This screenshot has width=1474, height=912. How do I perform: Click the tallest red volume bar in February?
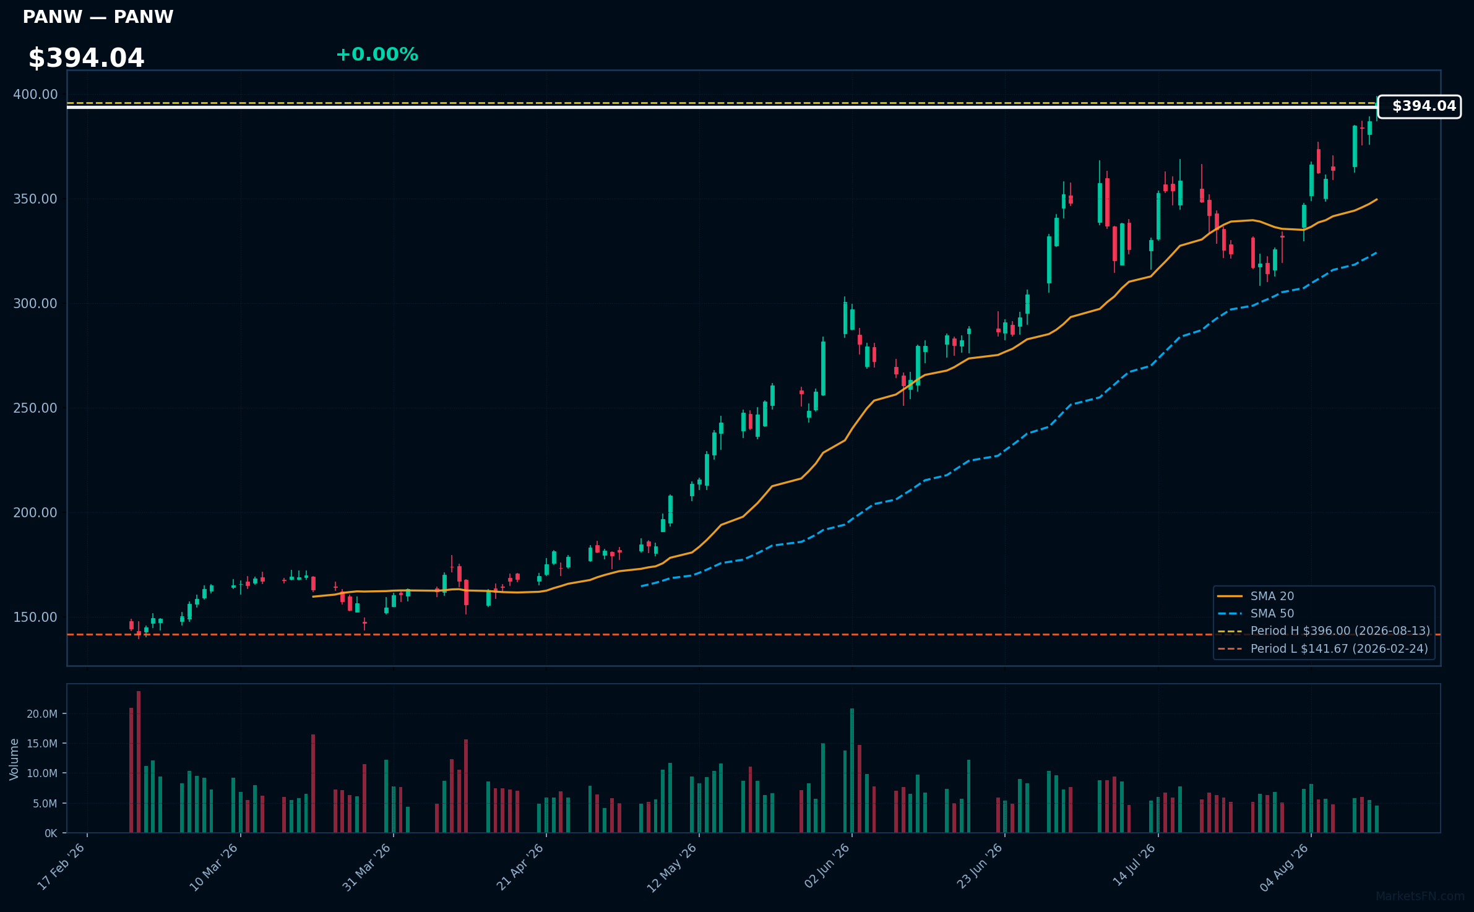click(139, 762)
